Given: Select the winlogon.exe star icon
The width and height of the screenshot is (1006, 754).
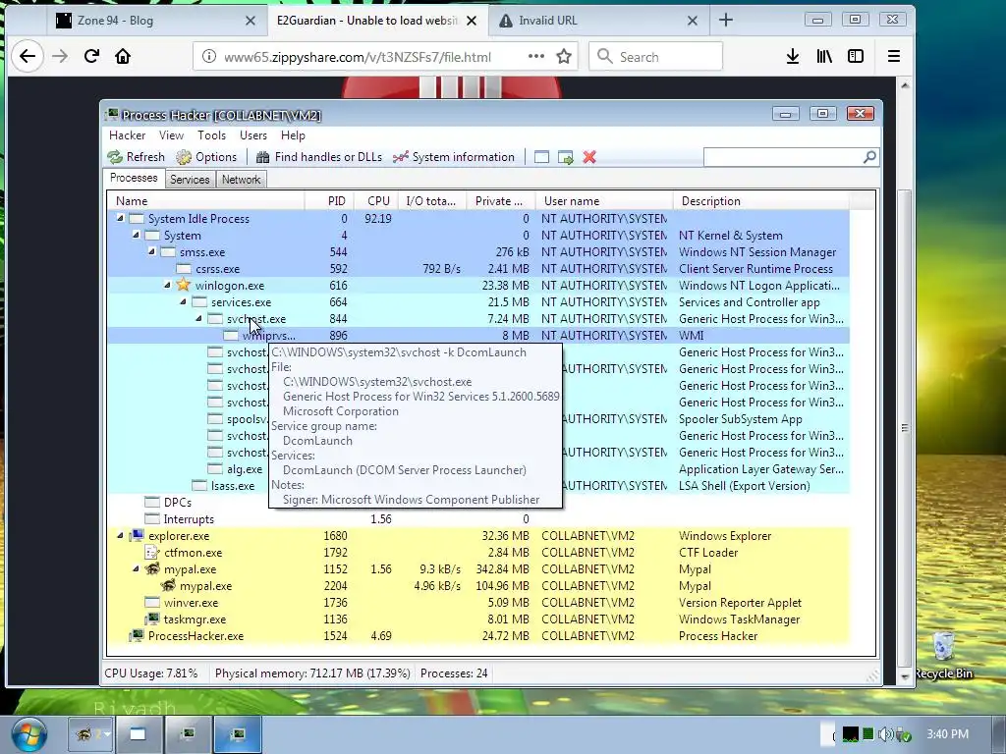Looking at the screenshot, I should pyautogui.click(x=184, y=285).
